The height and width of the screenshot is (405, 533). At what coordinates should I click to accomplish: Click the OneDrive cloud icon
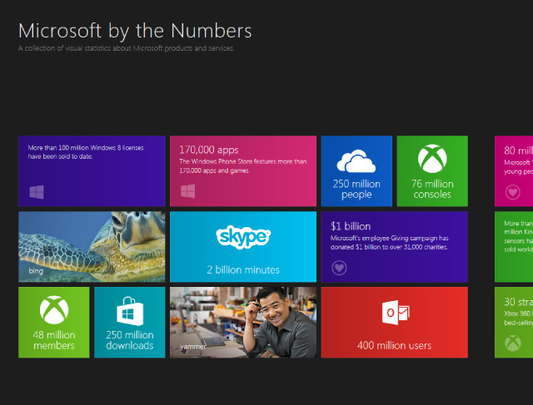point(356,161)
